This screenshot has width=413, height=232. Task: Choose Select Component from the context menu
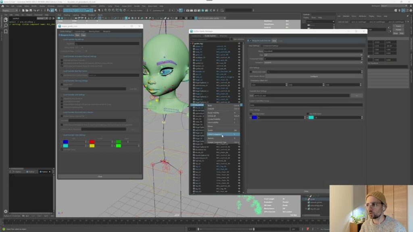tap(221, 134)
